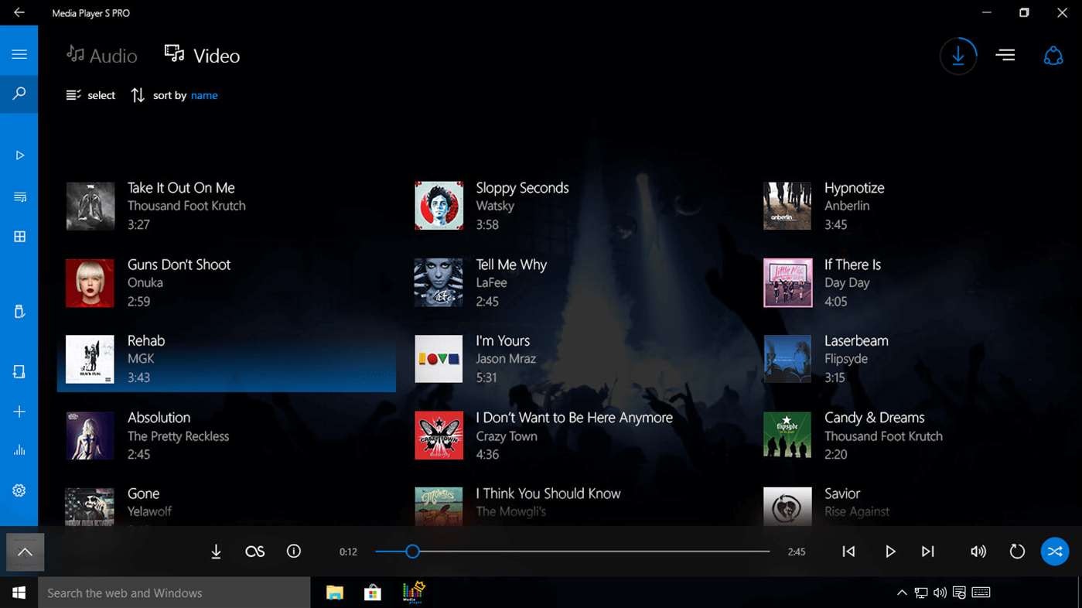Screen dimensions: 1082x608
Task: Click the Media Player taskbar icon
Action: pyautogui.click(x=414, y=593)
